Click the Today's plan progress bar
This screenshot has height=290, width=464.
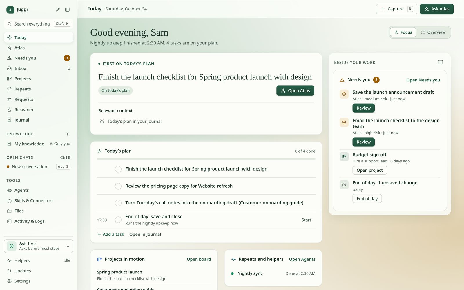pos(206,159)
